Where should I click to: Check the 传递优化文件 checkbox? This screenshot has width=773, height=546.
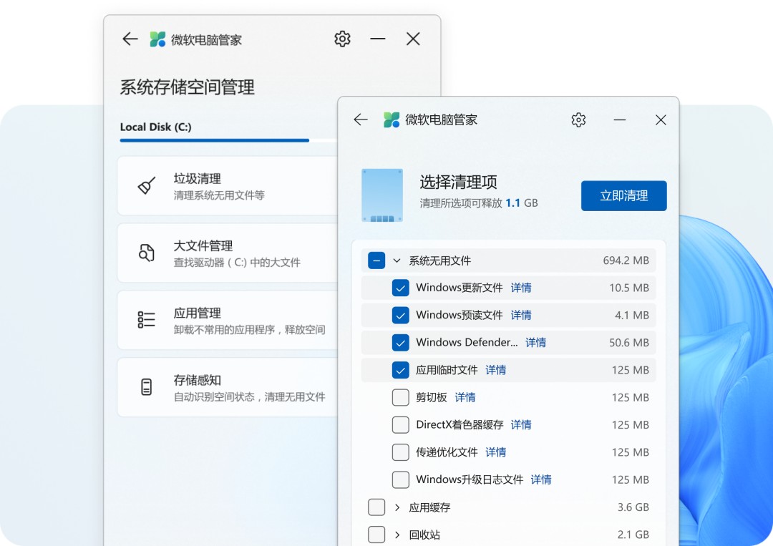pyautogui.click(x=400, y=452)
